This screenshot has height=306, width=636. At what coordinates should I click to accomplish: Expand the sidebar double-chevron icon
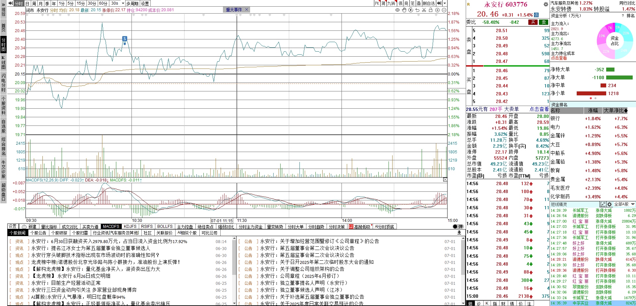coord(3,5)
